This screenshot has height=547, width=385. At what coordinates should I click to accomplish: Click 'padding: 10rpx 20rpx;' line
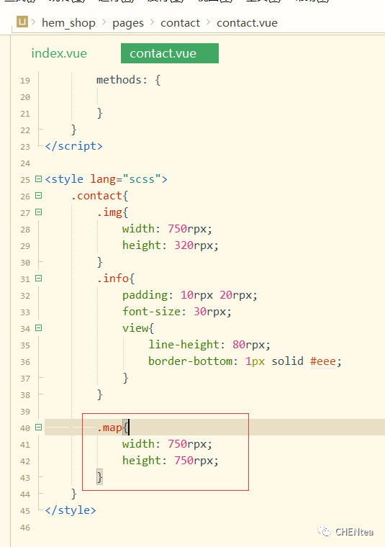190,295
